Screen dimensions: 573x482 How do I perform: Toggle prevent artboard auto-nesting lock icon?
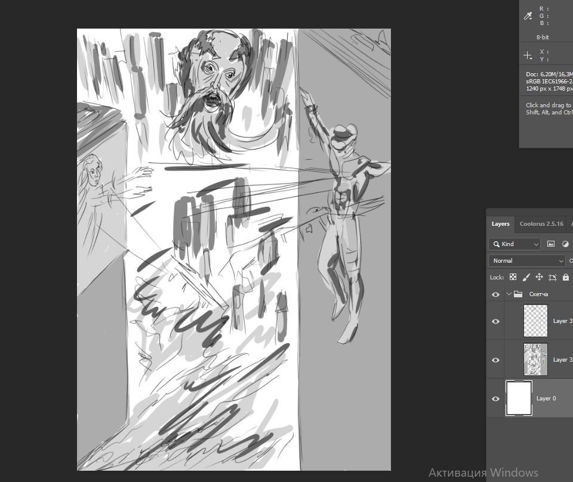553,277
